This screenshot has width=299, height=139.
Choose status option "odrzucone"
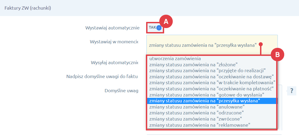pyautogui.click(x=212, y=113)
